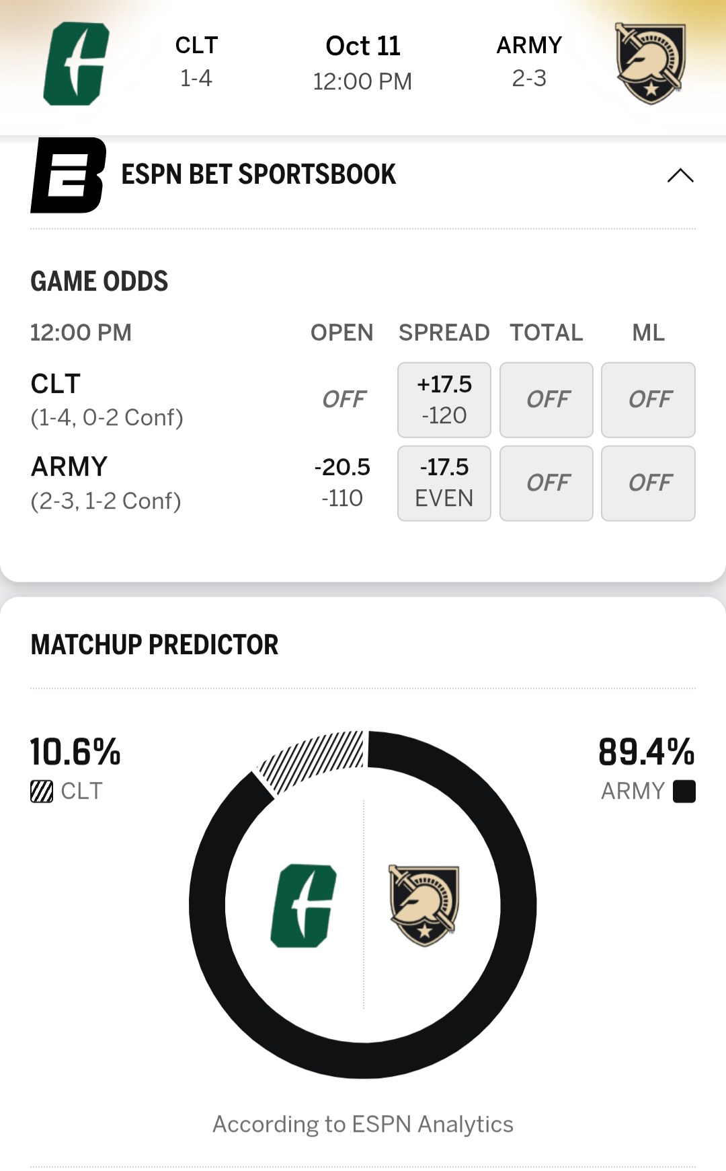The width and height of the screenshot is (726, 1171).
Task: Tap the striped CLT legend swatch
Action: pos(42,791)
